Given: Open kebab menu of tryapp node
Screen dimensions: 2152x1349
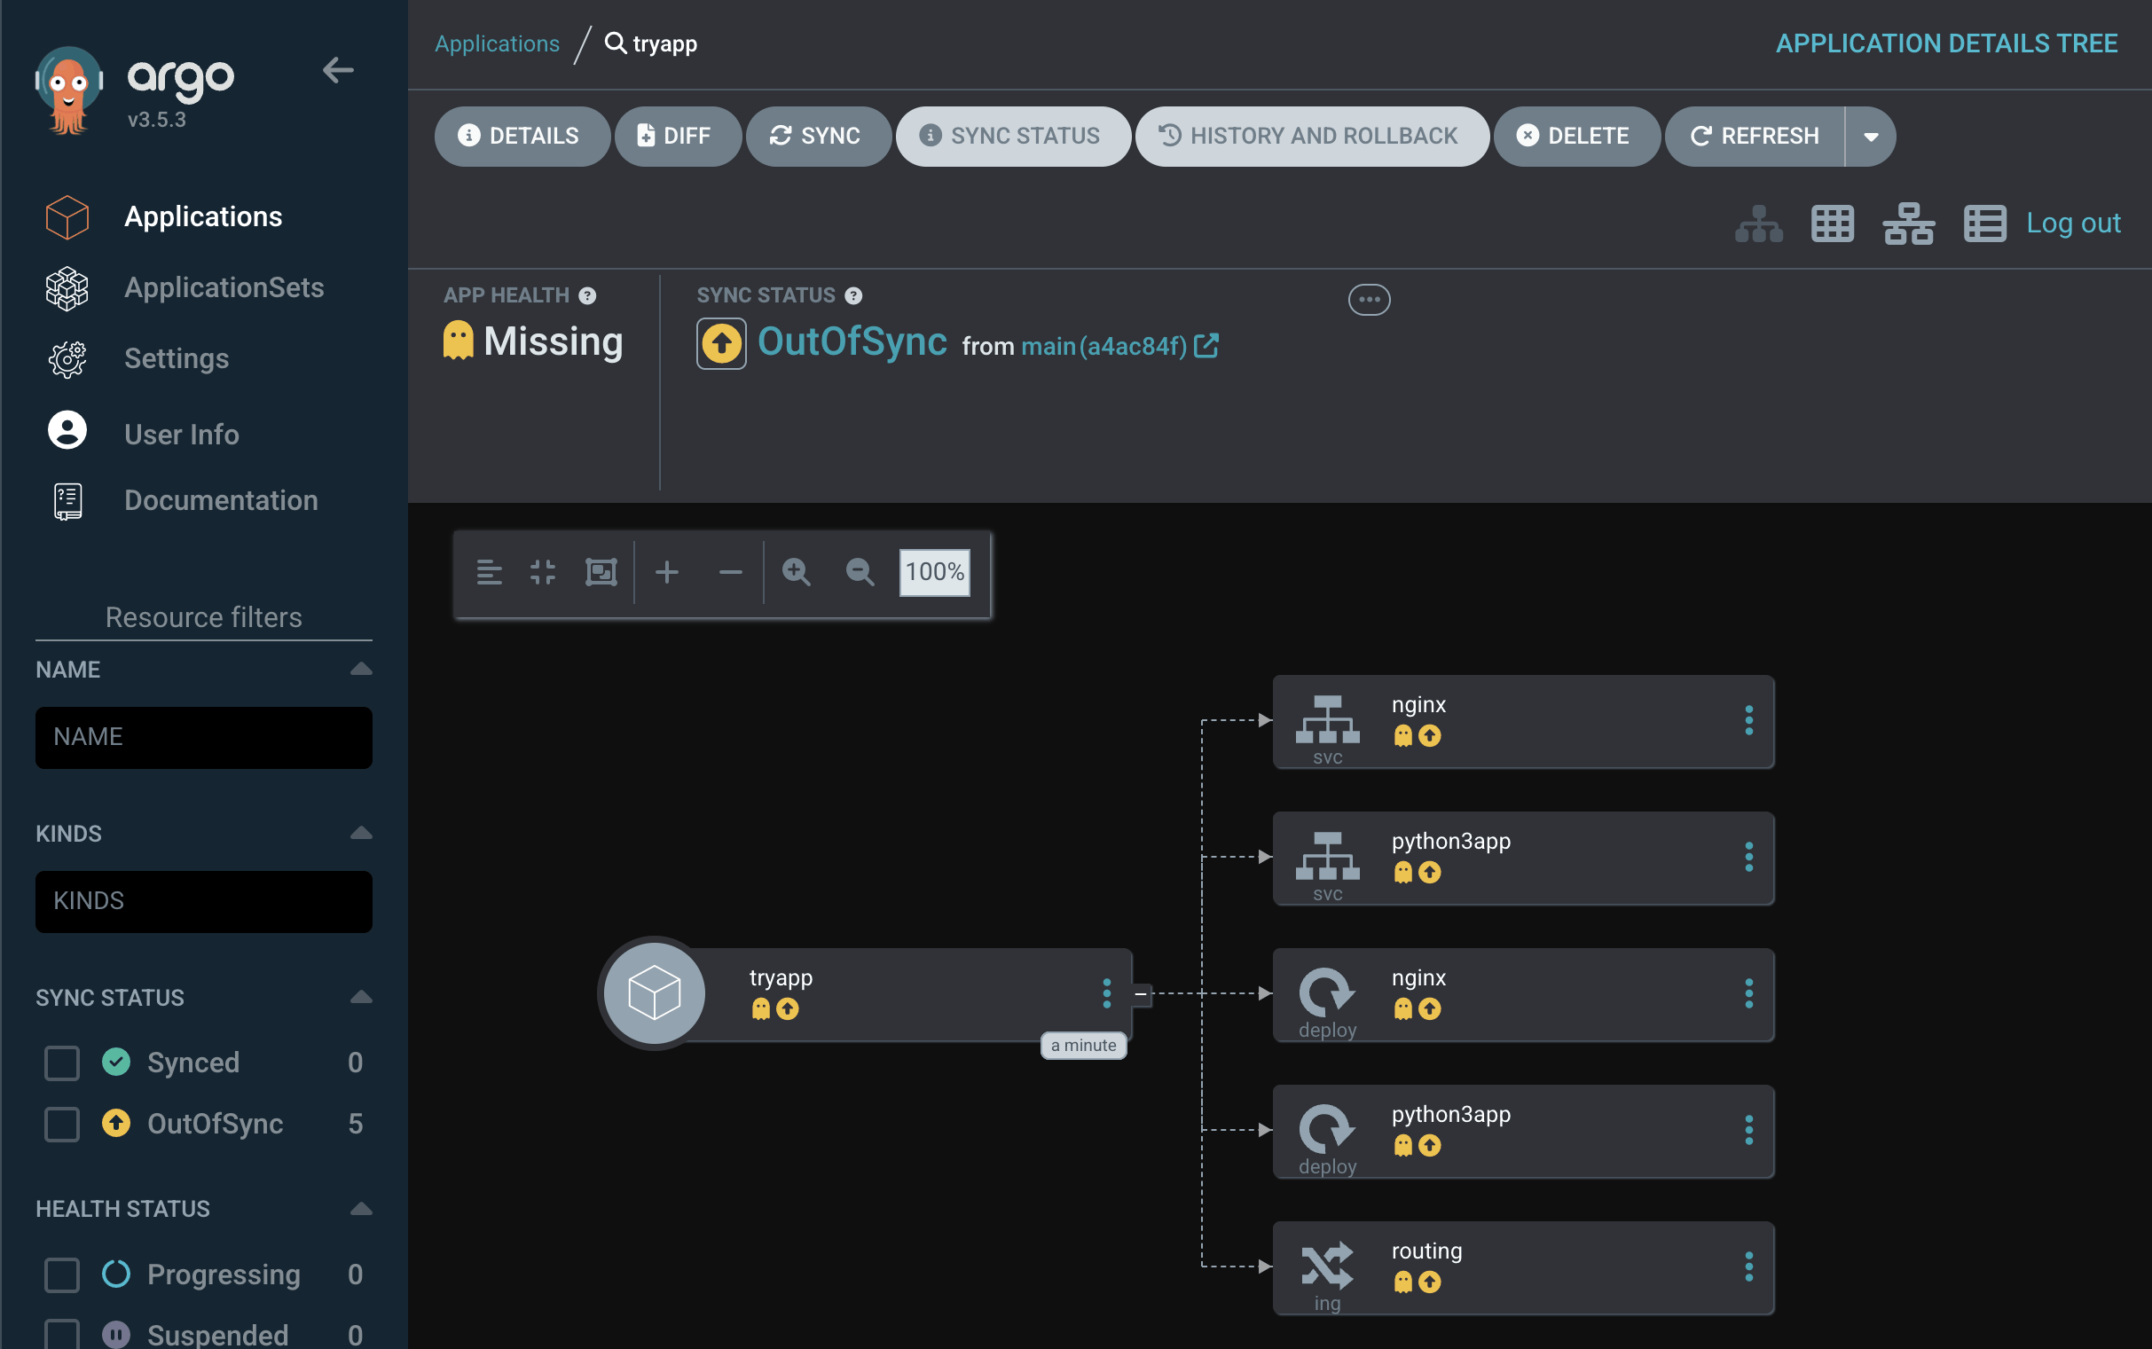Looking at the screenshot, I should [1106, 993].
